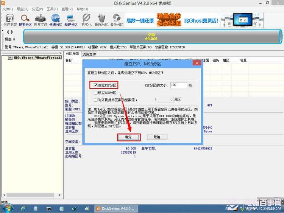284x213 pixels.
Task: Cancel the dialog with 取消
Action: pos(157,137)
